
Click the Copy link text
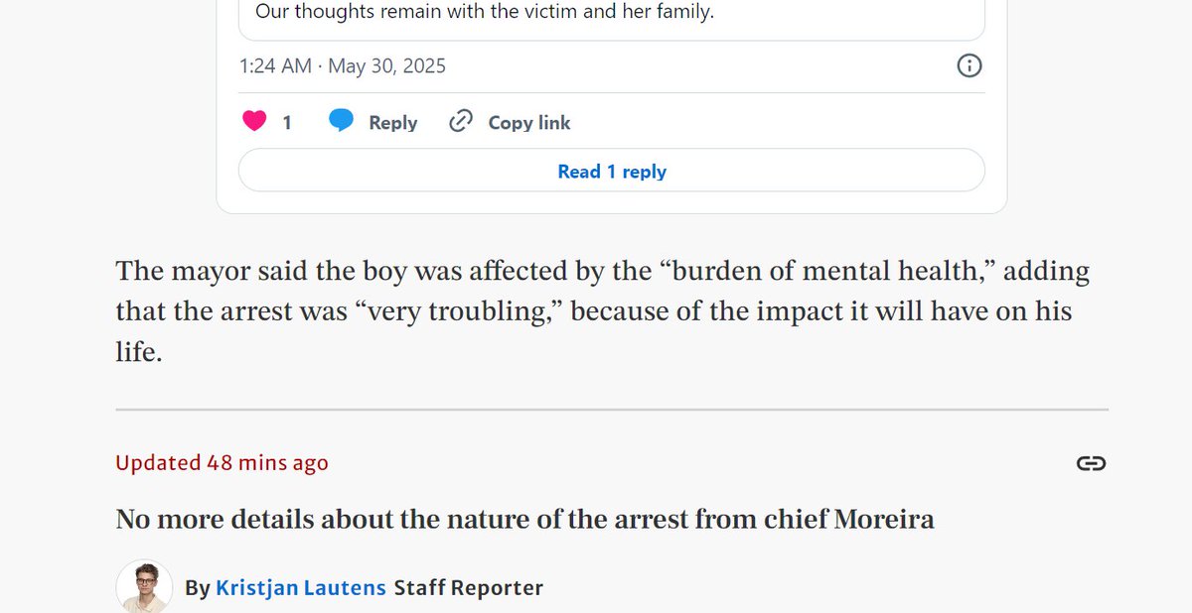click(529, 123)
